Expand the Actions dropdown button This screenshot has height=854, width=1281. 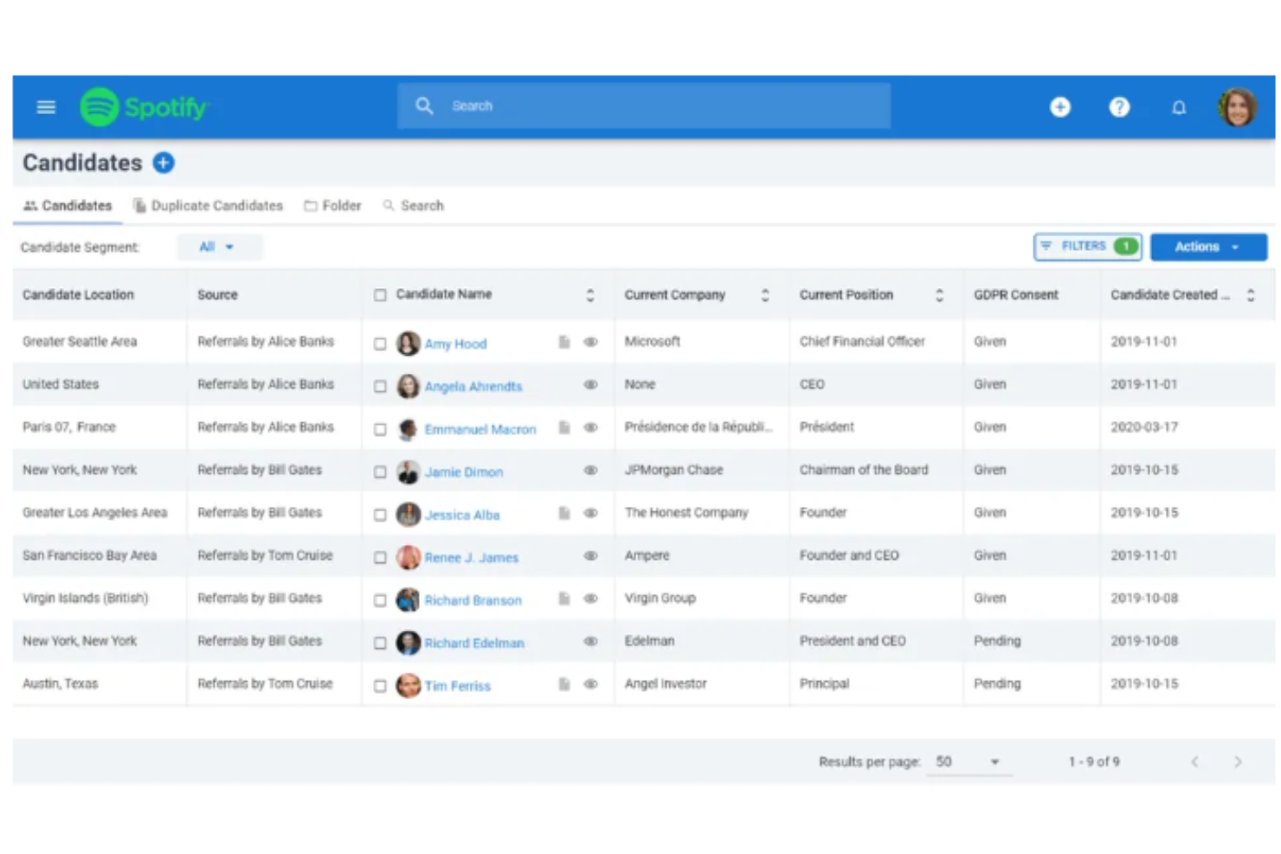[1208, 247]
